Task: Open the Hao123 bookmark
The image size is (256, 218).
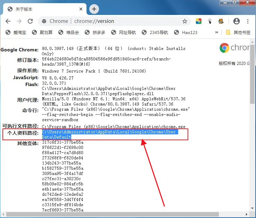Action: (x=185, y=33)
